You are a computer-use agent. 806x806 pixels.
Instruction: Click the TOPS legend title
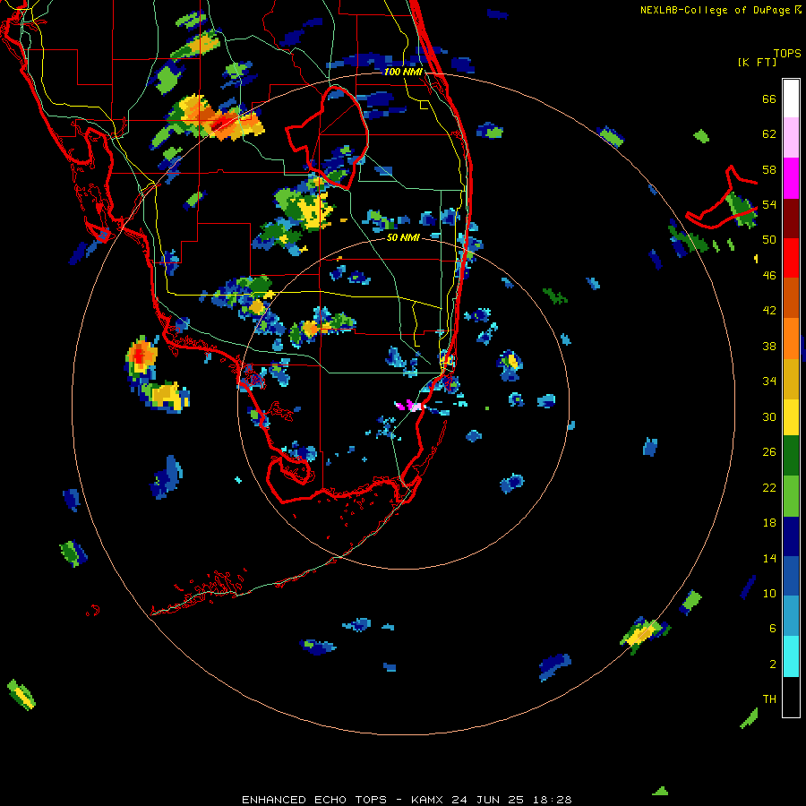[787, 53]
